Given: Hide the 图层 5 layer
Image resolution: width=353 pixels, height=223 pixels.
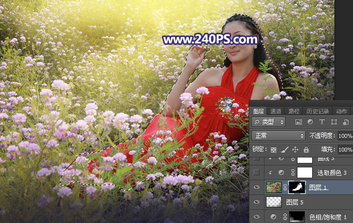Looking at the screenshot, I should (257, 202).
